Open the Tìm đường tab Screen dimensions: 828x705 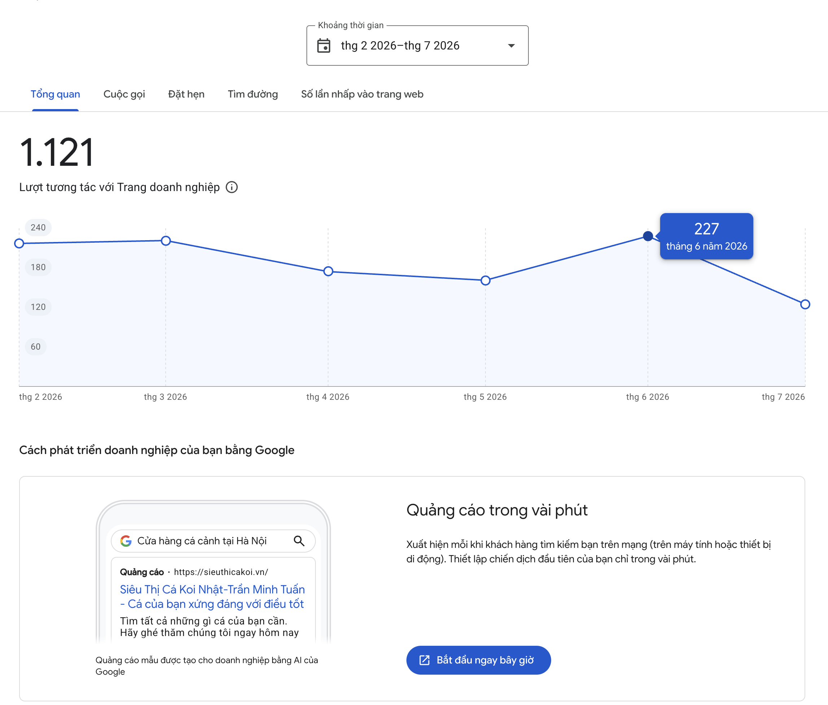pos(253,94)
